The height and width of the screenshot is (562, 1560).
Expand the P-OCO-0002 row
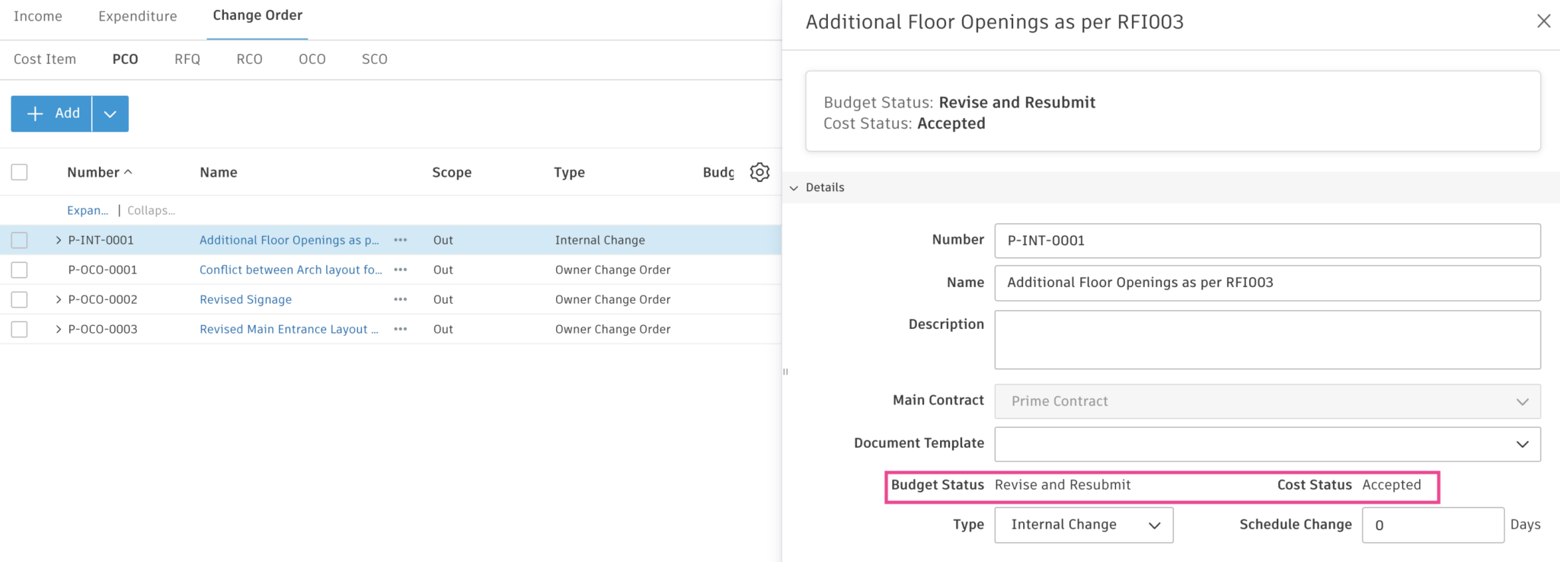pos(59,299)
